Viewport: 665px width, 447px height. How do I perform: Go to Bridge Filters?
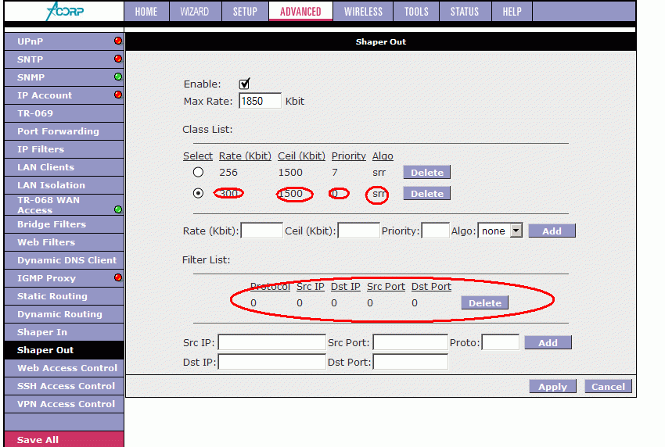pos(64,224)
